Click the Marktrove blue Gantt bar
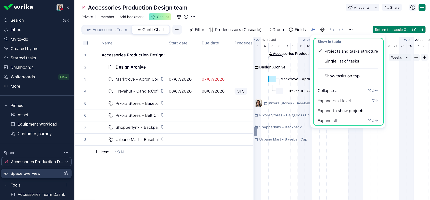The height and width of the screenshot is (200, 430). 272,79
